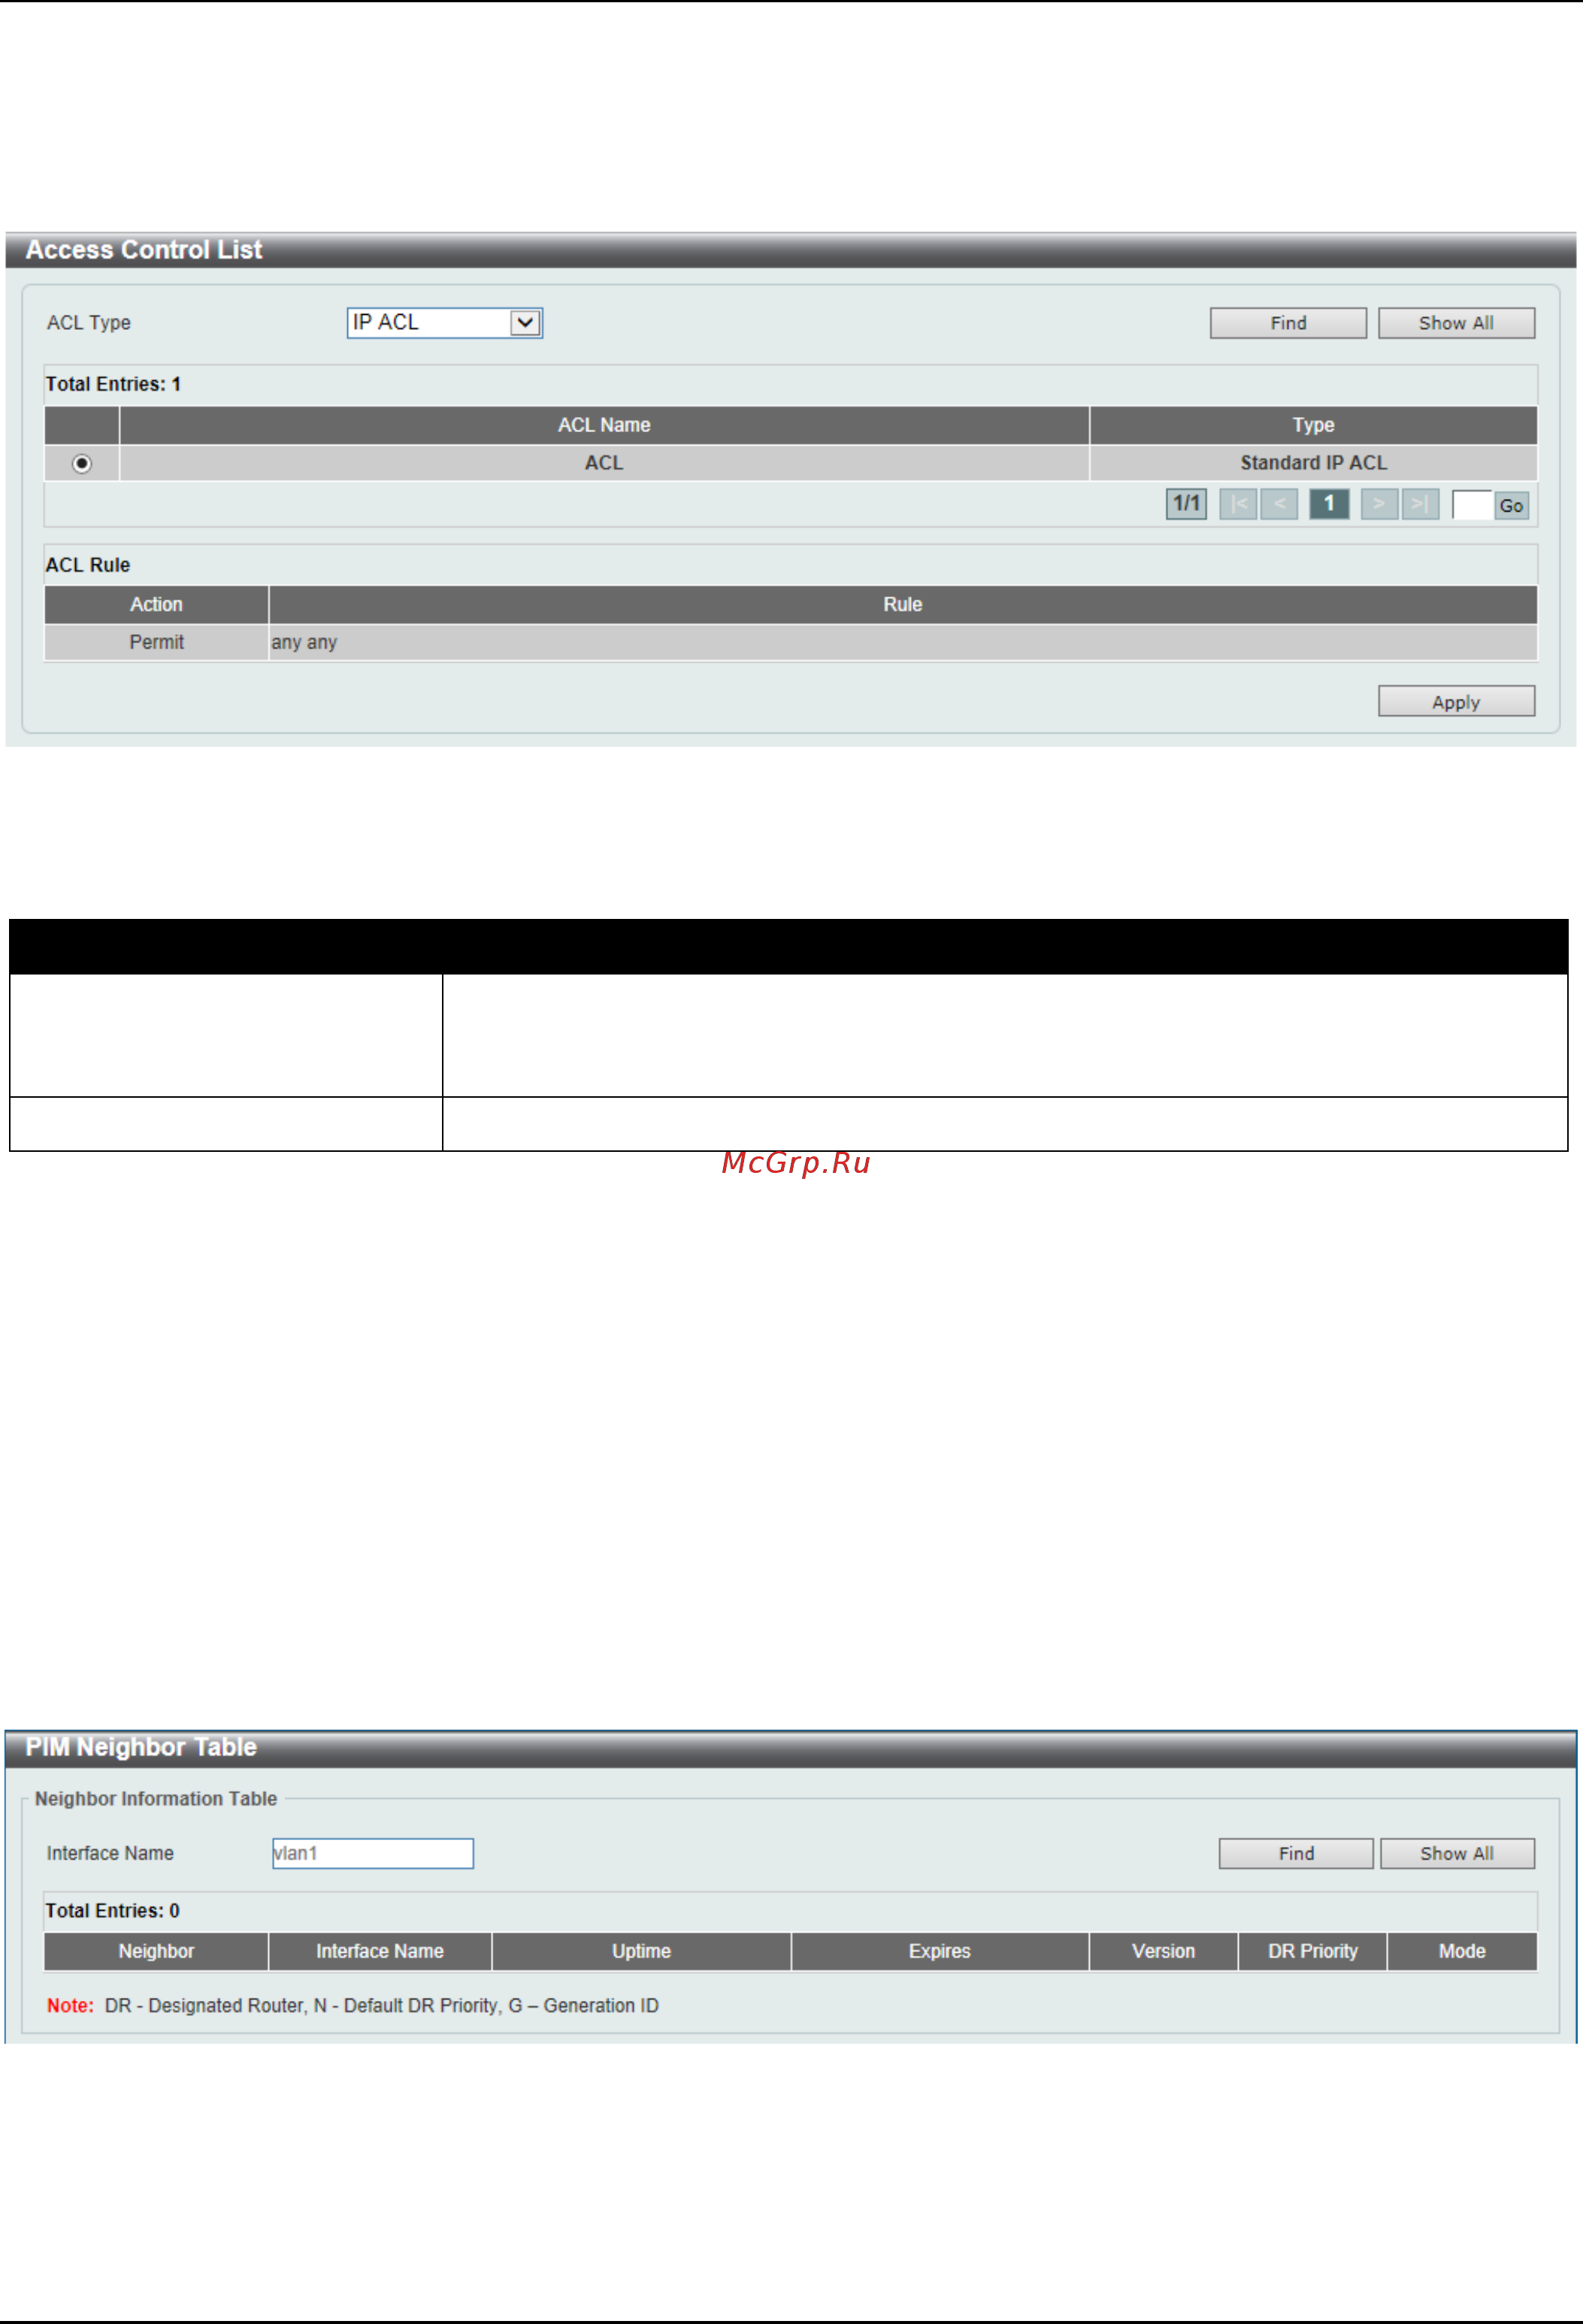Click the DR Priority column header
The height and width of the screenshot is (2324, 1583).
click(x=1313, y=1951)
